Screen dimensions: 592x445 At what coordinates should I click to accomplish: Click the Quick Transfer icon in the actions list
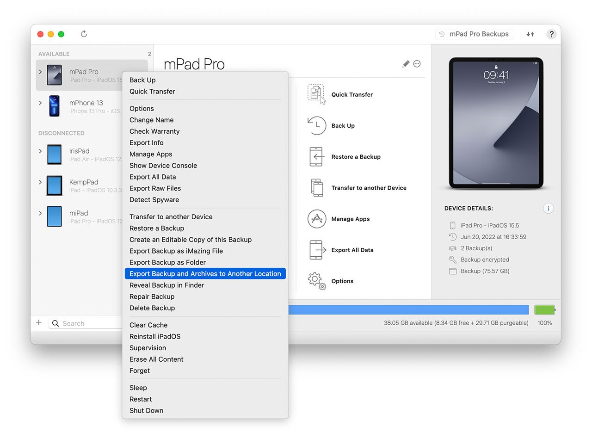point(317,94)
